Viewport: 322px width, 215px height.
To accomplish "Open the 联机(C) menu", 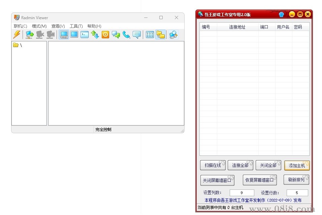I will point(20,26).
